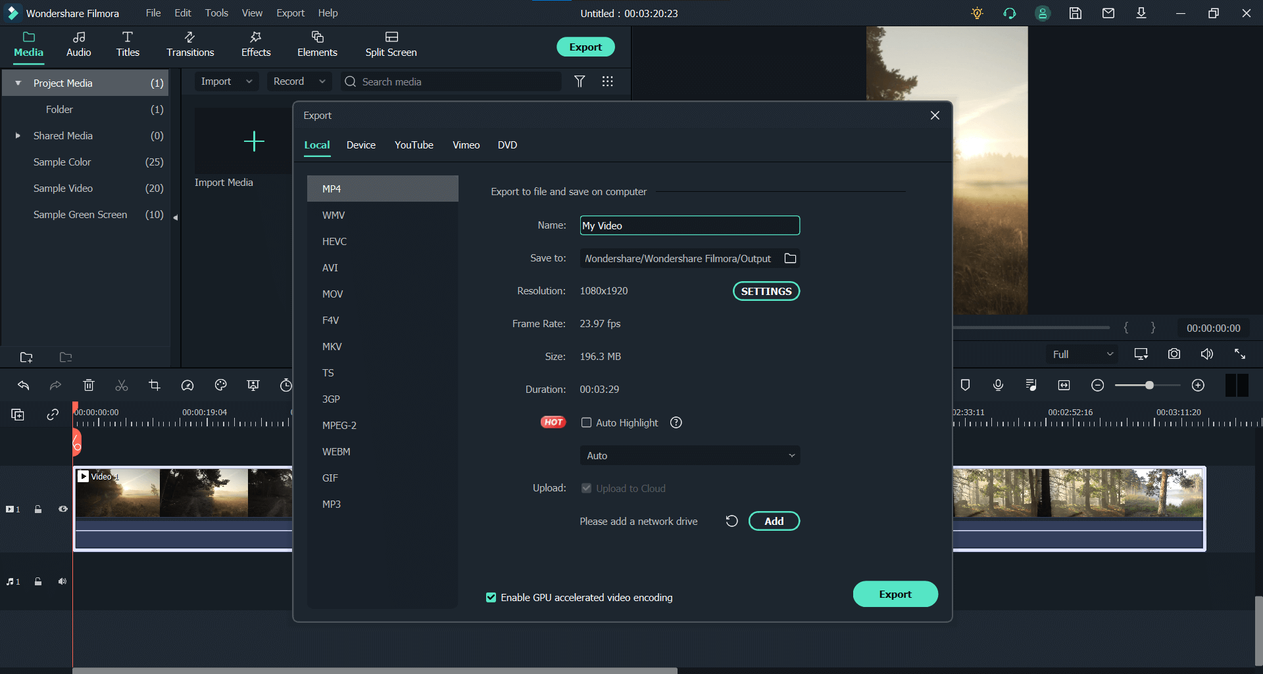Viewport: 1263px width, 674px height.
Task: Click SETTINGS button next to resolution
Action: 766,291
